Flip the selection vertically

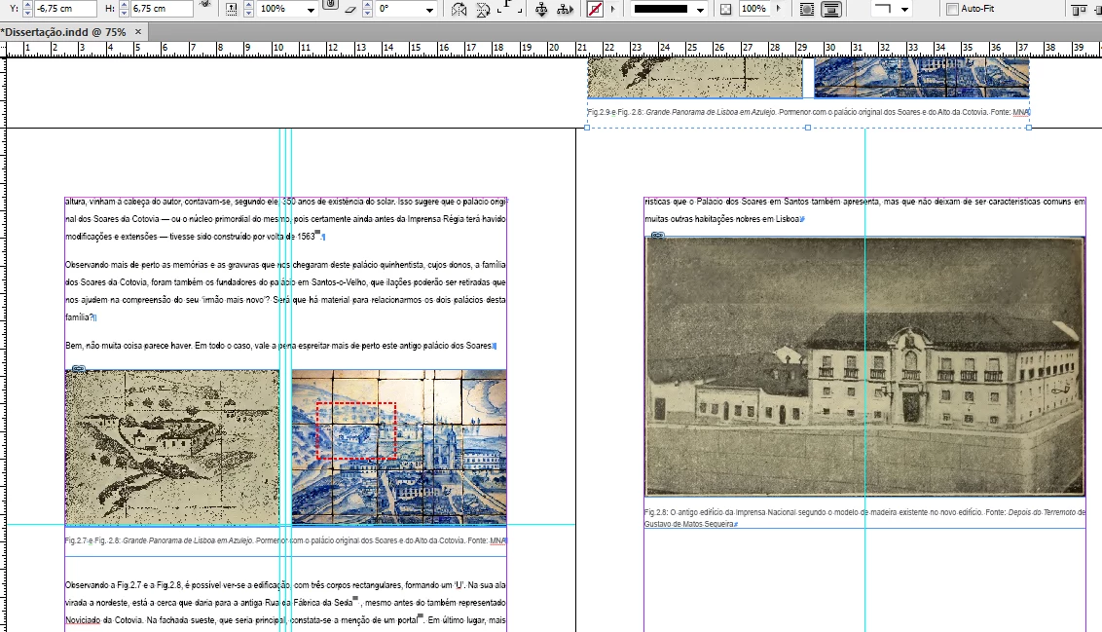coord(483,9)
